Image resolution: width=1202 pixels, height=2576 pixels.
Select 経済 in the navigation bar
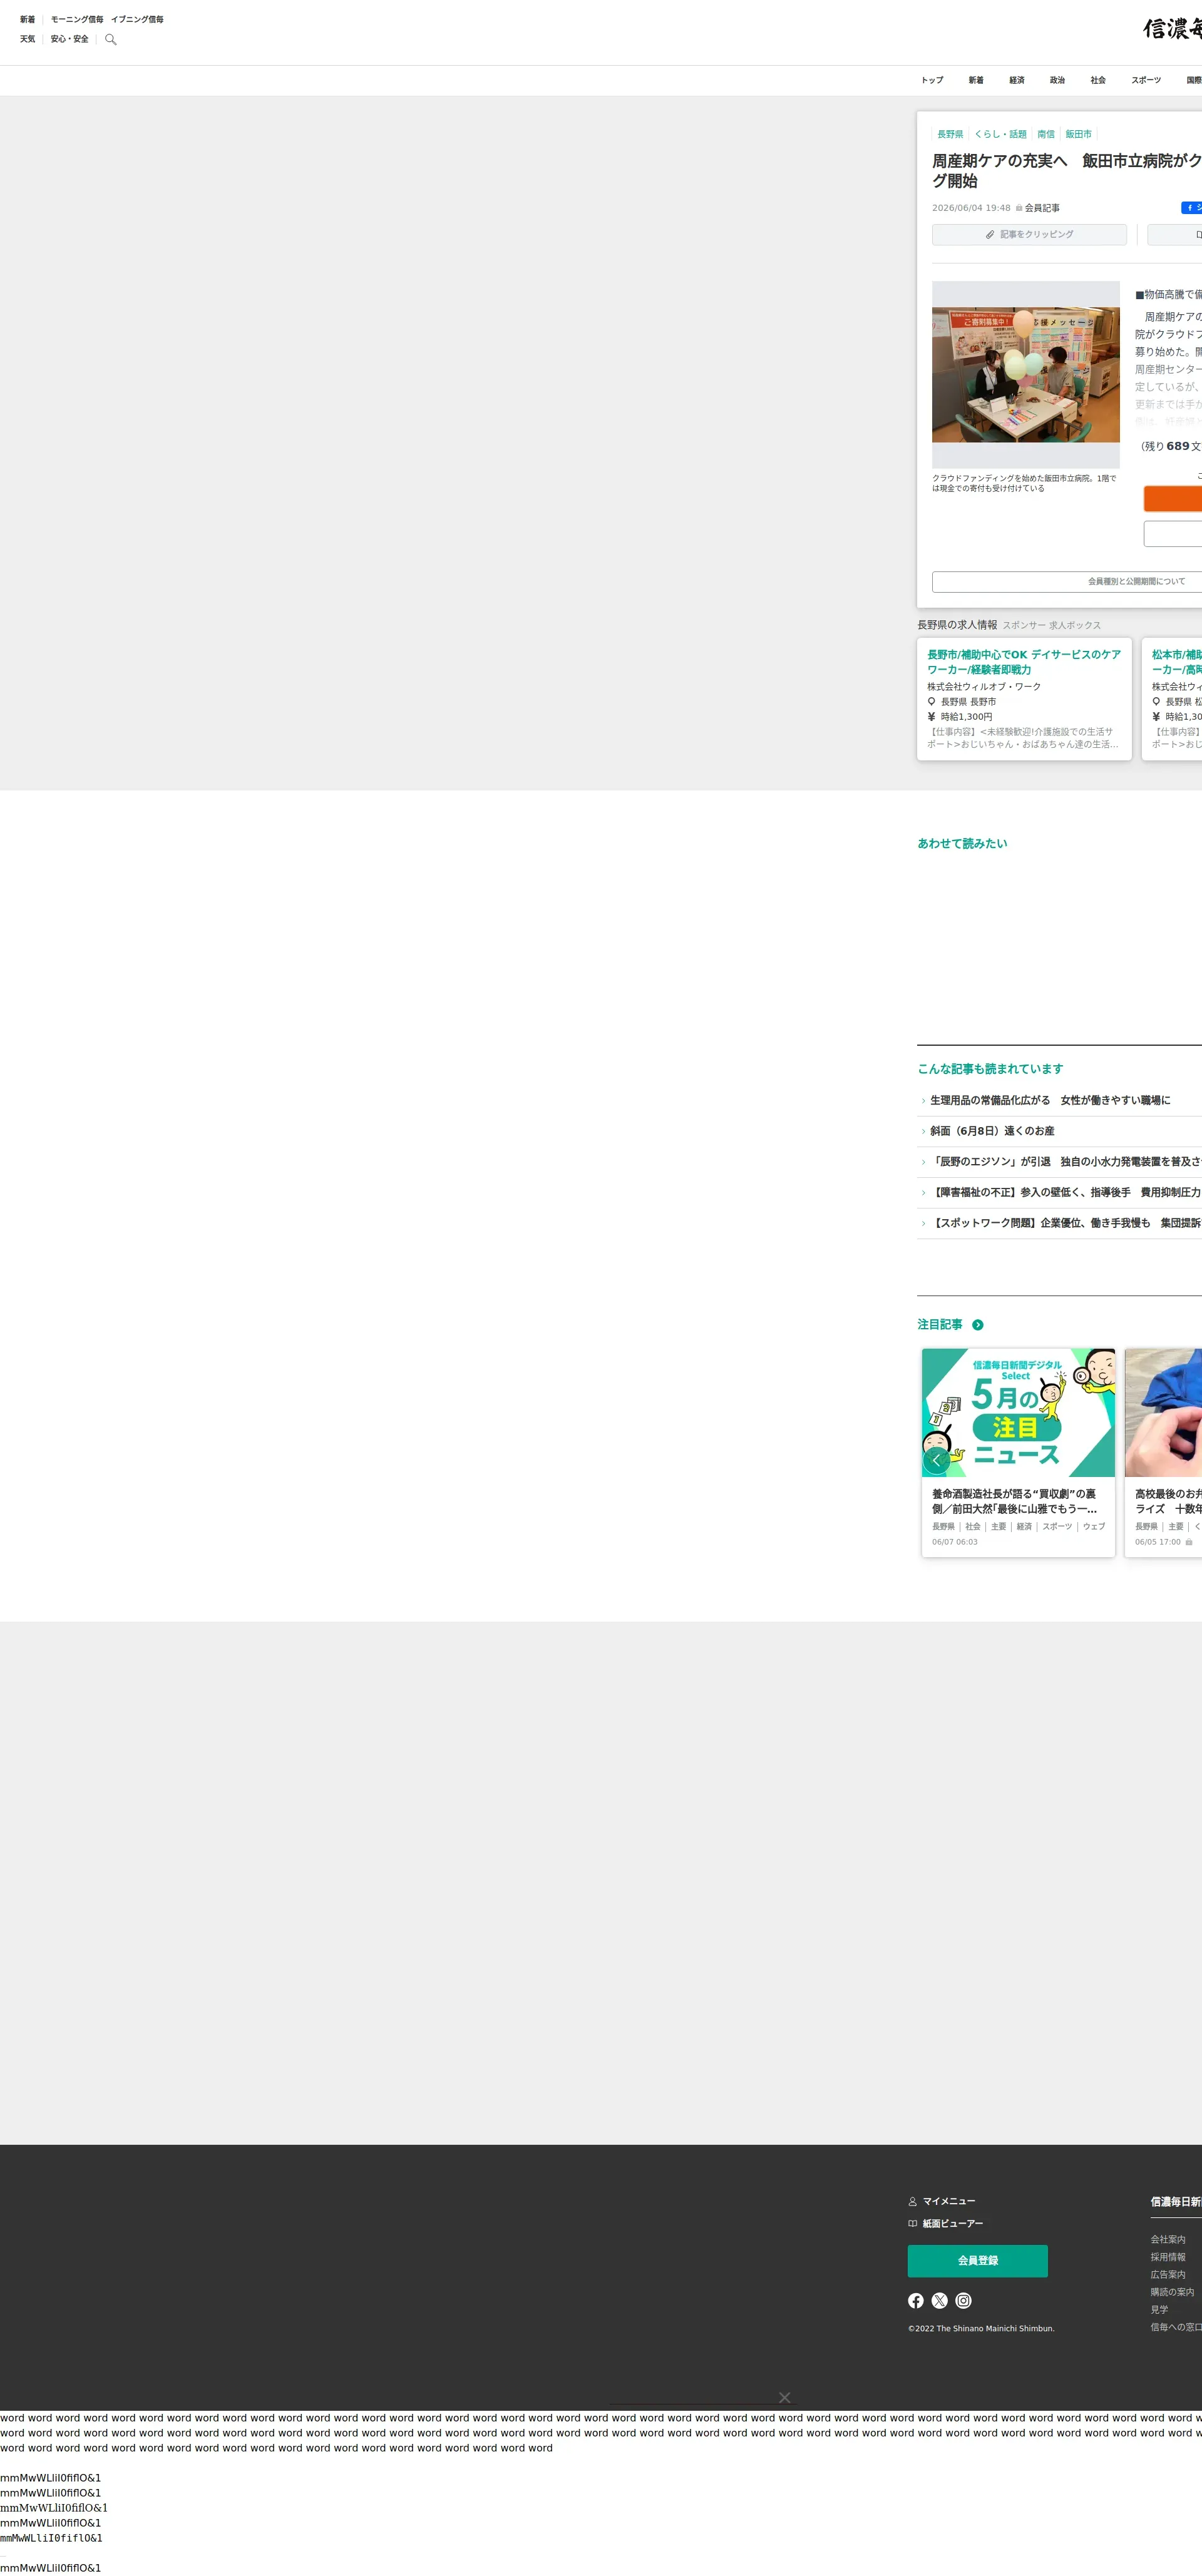coord(1017,81)
